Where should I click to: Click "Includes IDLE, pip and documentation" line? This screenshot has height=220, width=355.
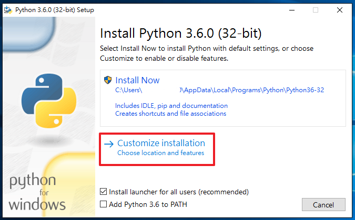pyautogui.click(x=171, y=105)
